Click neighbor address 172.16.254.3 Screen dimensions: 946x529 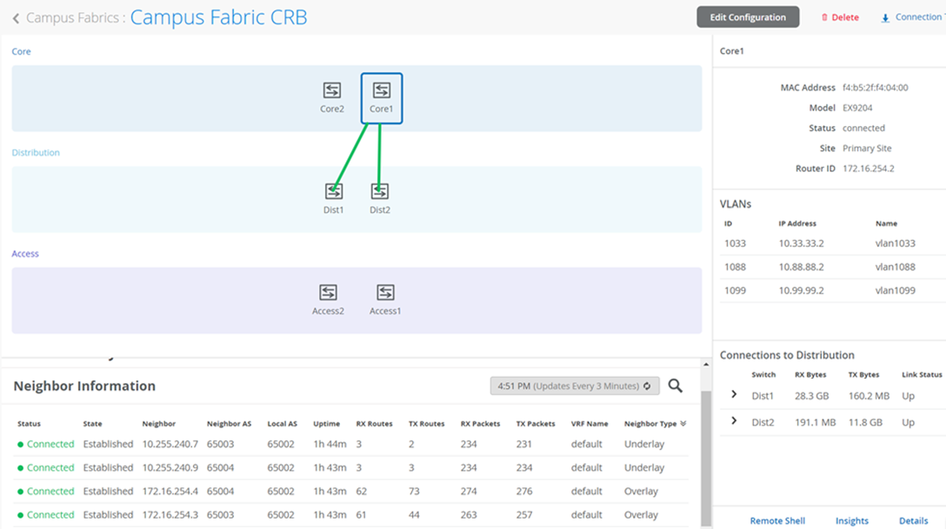170,514
